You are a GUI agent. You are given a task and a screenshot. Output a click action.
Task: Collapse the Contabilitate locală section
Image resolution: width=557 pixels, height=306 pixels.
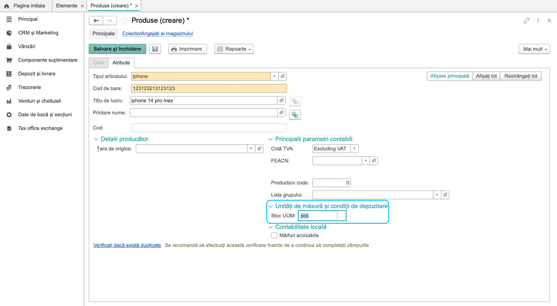tap(271, 227)
